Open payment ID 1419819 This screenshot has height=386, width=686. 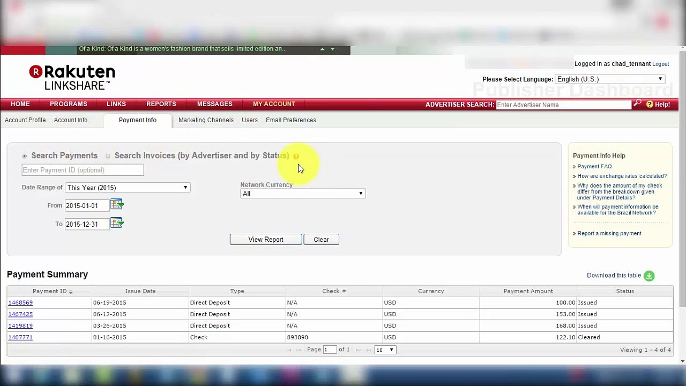[x=20, y=325]
